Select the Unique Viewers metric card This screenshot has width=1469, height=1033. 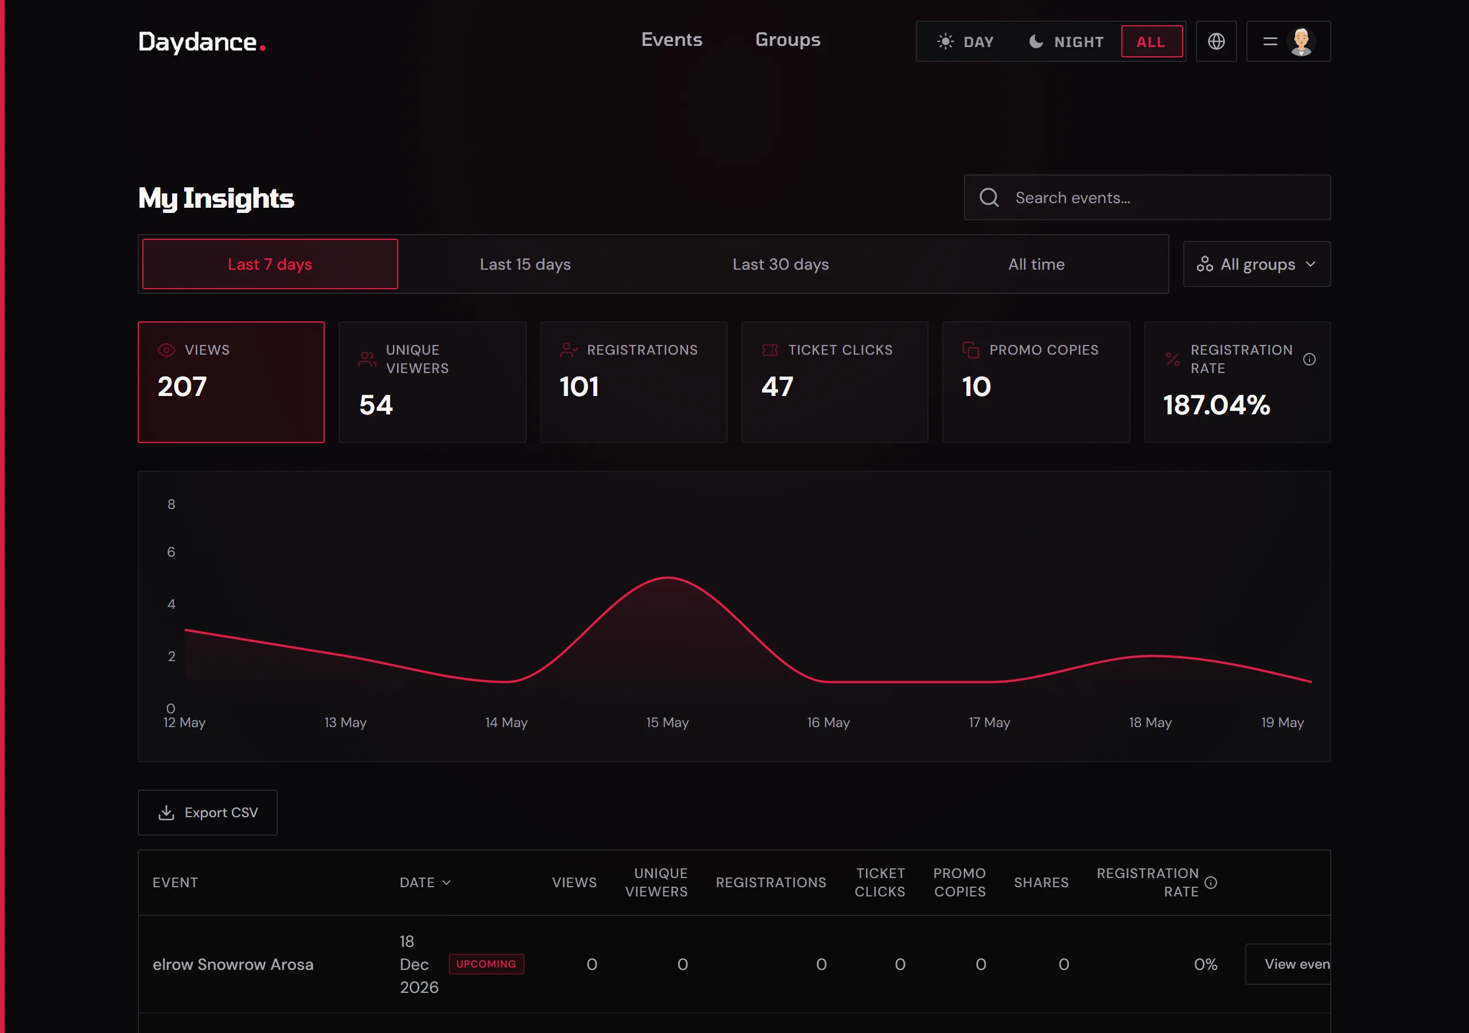[x=433, y=382]
